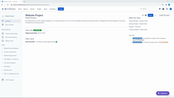Click the first Georgi Ivanov mention

(x=137, y=38)
